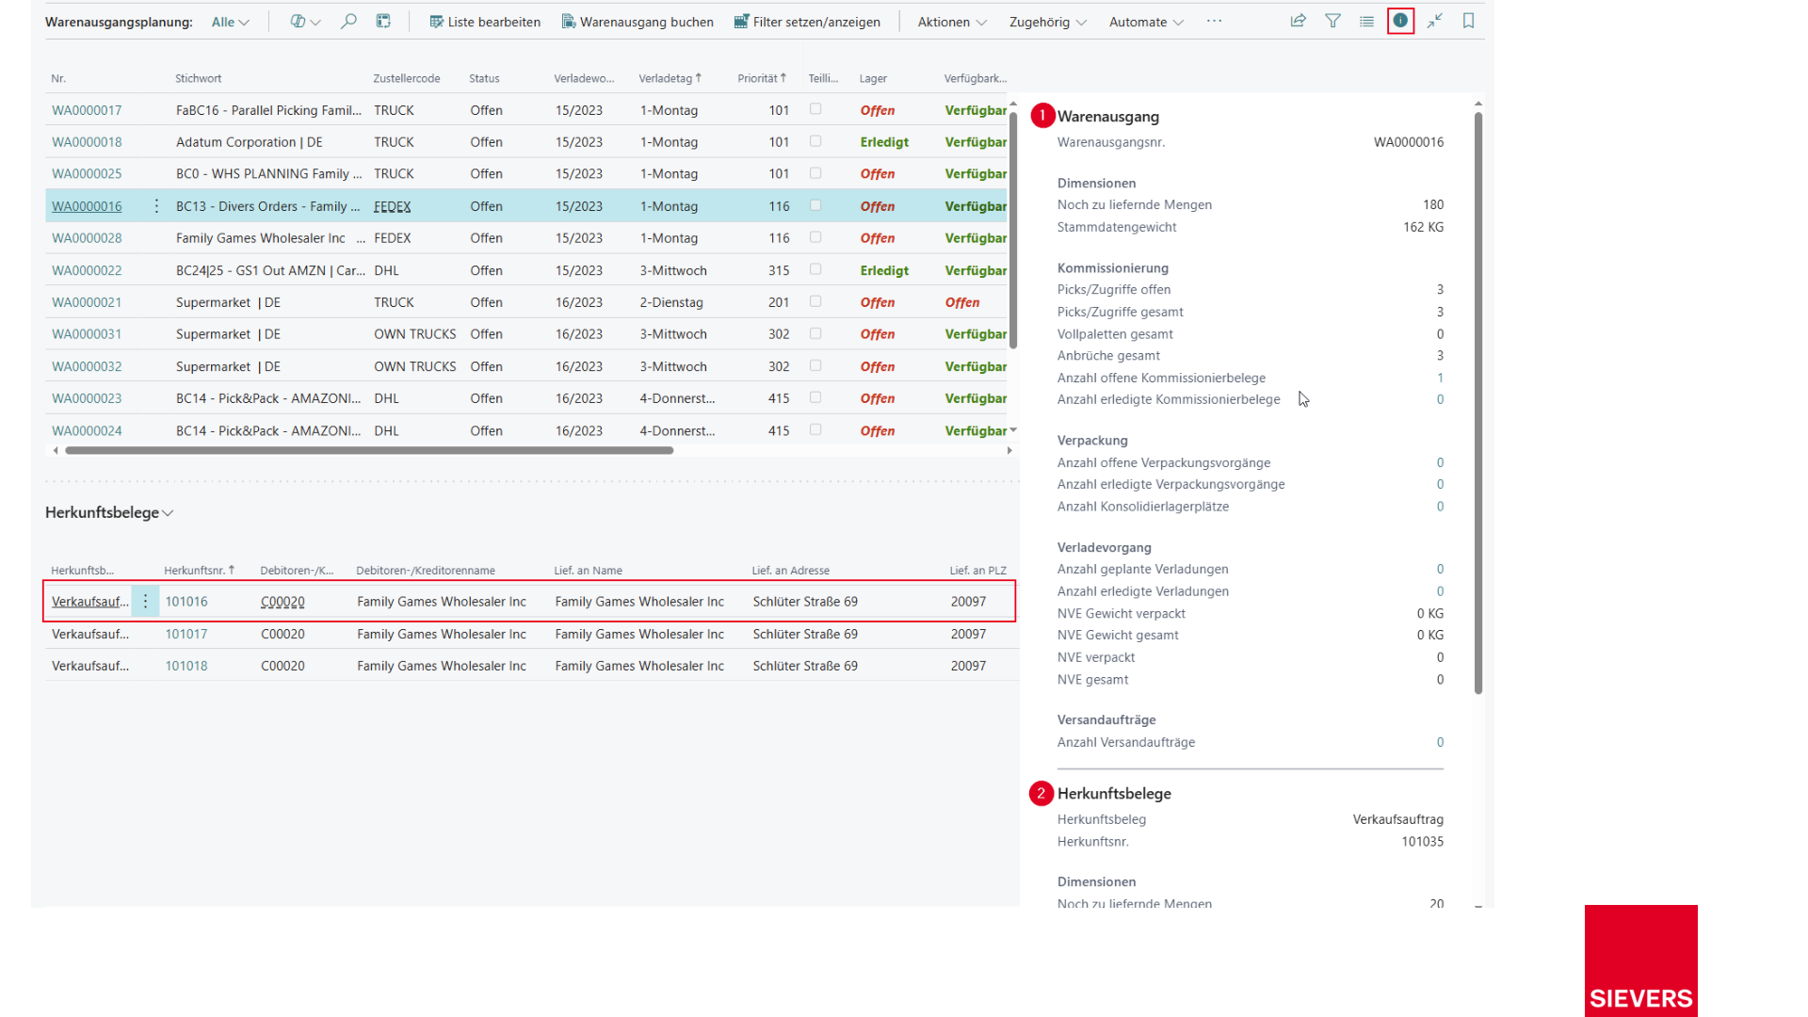Image resolution: width=1808 pixels, height=1017 pixels.
Task: Click Anzahl offene Verpackungsvorgänge value 0
Action: click(x=1440, y=462)
